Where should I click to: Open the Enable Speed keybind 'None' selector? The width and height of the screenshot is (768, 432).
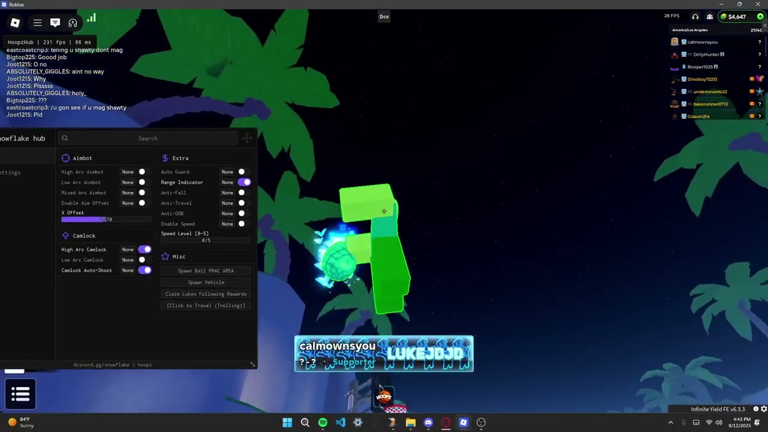coord(227,224)
